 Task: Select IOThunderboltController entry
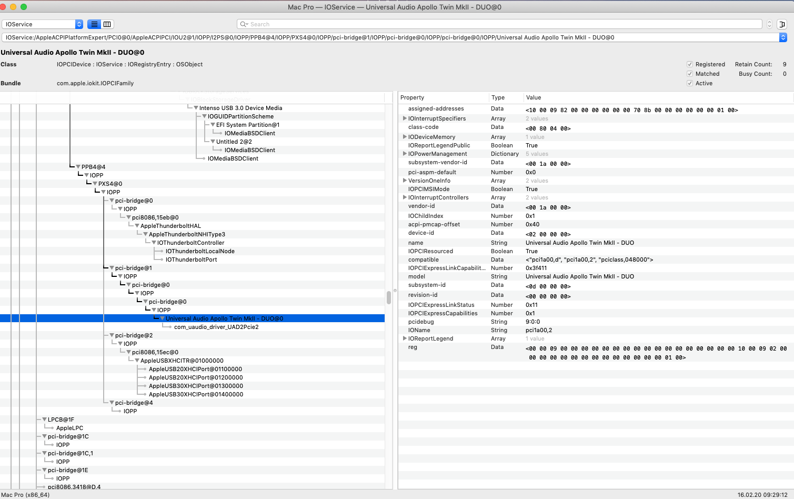click(x=190, y=243)
